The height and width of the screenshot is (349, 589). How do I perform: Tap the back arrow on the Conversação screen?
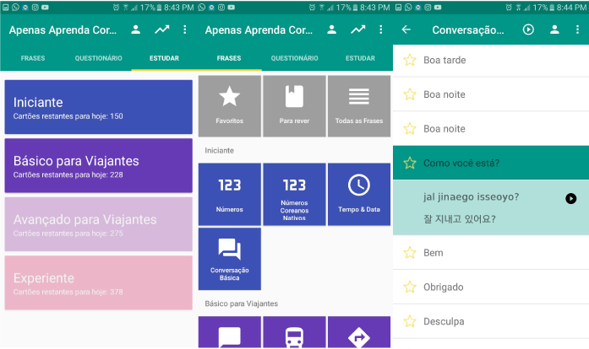pos(406,30)
